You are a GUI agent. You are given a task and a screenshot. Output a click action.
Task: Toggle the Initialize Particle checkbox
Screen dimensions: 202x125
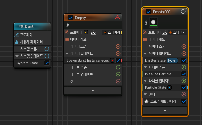pos(184,74)
